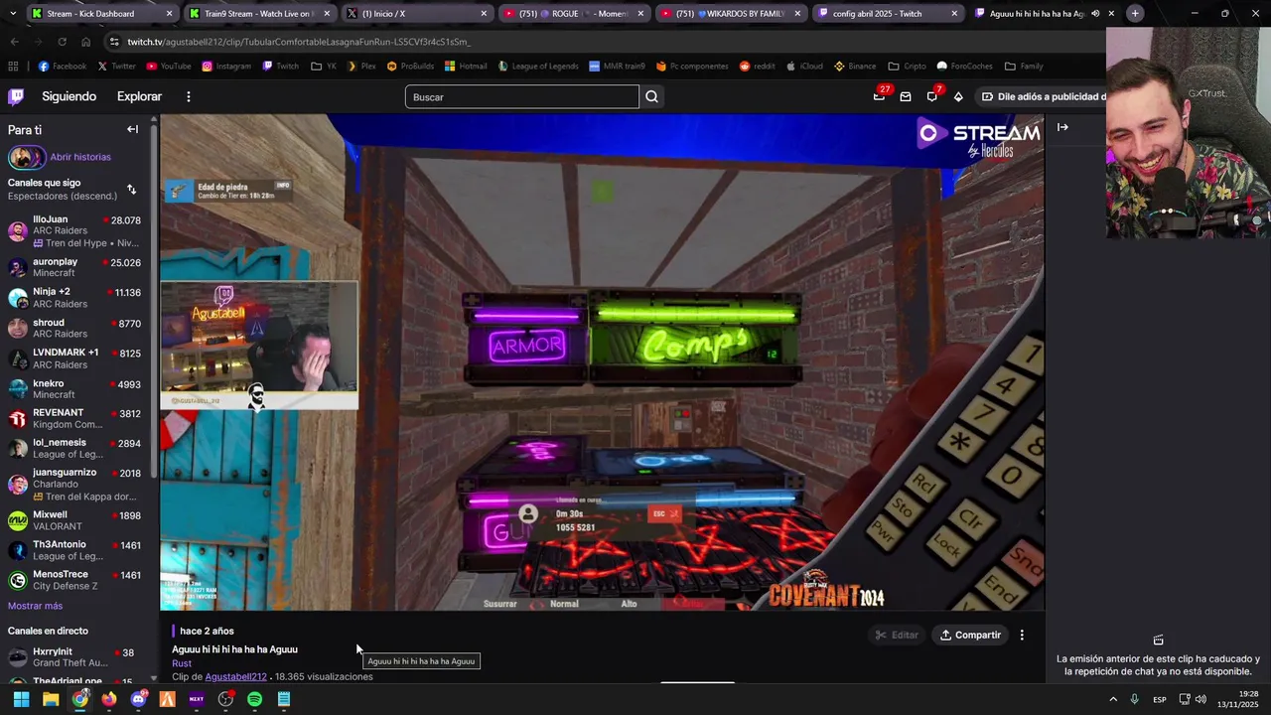Click the Bits gem icon

(958, 96)
